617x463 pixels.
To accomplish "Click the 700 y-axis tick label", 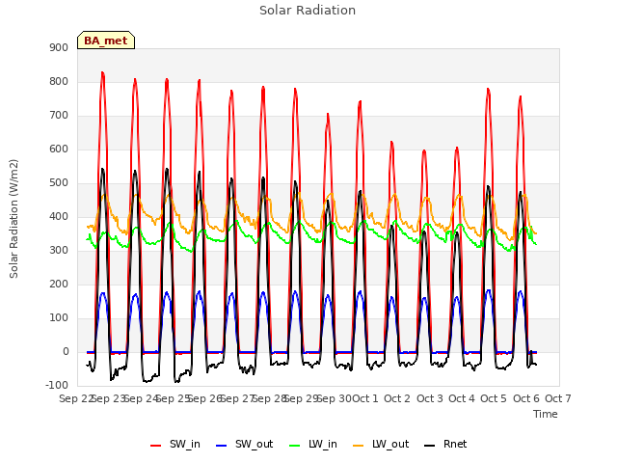I will click(x=59, y=116).
